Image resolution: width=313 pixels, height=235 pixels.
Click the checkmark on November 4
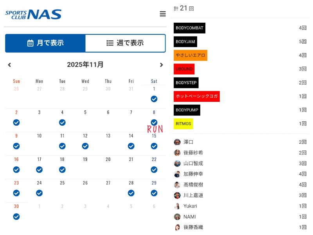pos(62,123)
